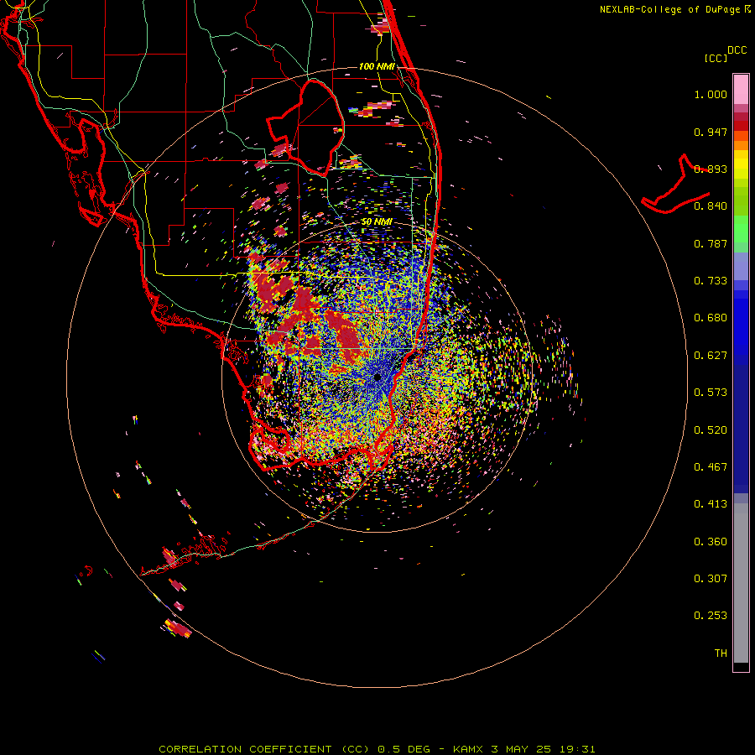Pick the gray segment of color bar
This screenshot has width=755, height=755.
741,583
